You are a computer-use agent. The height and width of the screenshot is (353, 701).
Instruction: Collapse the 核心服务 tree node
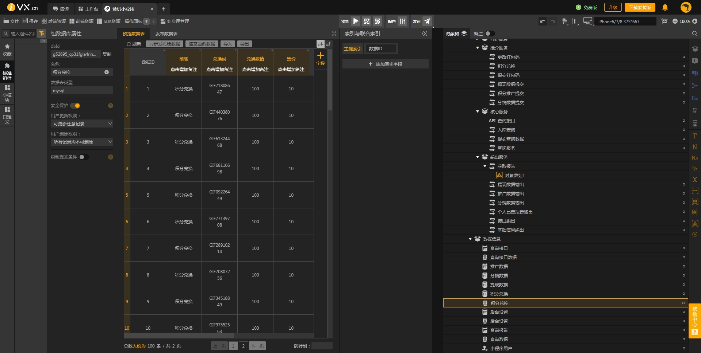(478, 111)
